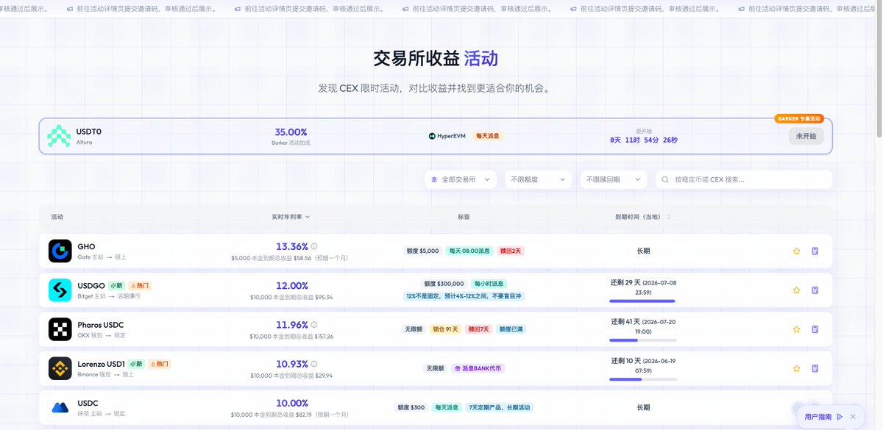The height and width of the screenshot is (430, 883).
Task: Click the 活动 column header
Action: (x=57, y=217)
